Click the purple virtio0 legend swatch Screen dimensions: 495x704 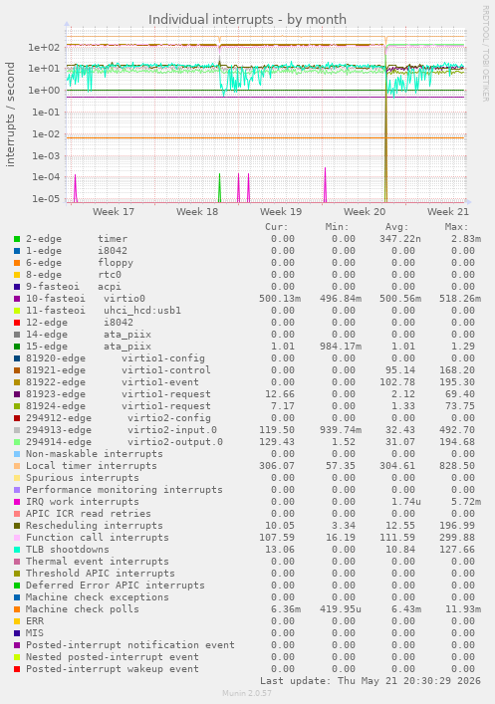pos(17,299)
